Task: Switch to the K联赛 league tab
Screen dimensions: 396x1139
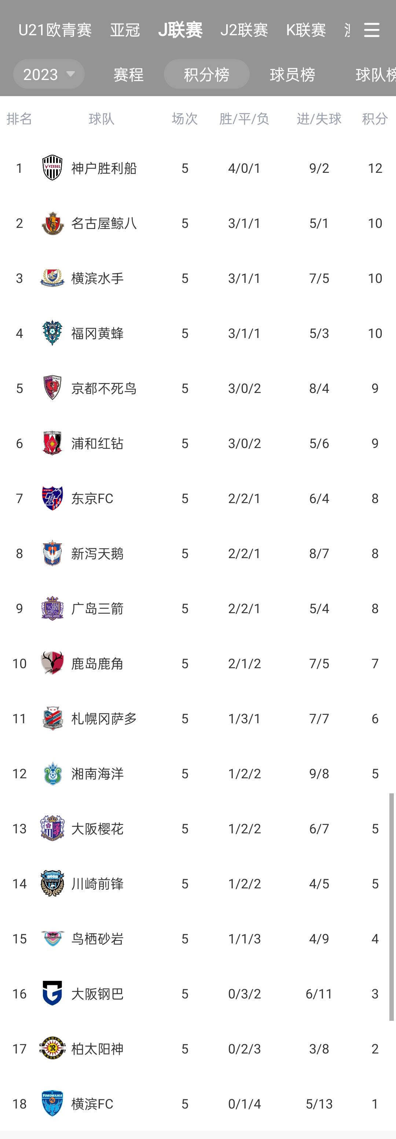Action: 306,30
